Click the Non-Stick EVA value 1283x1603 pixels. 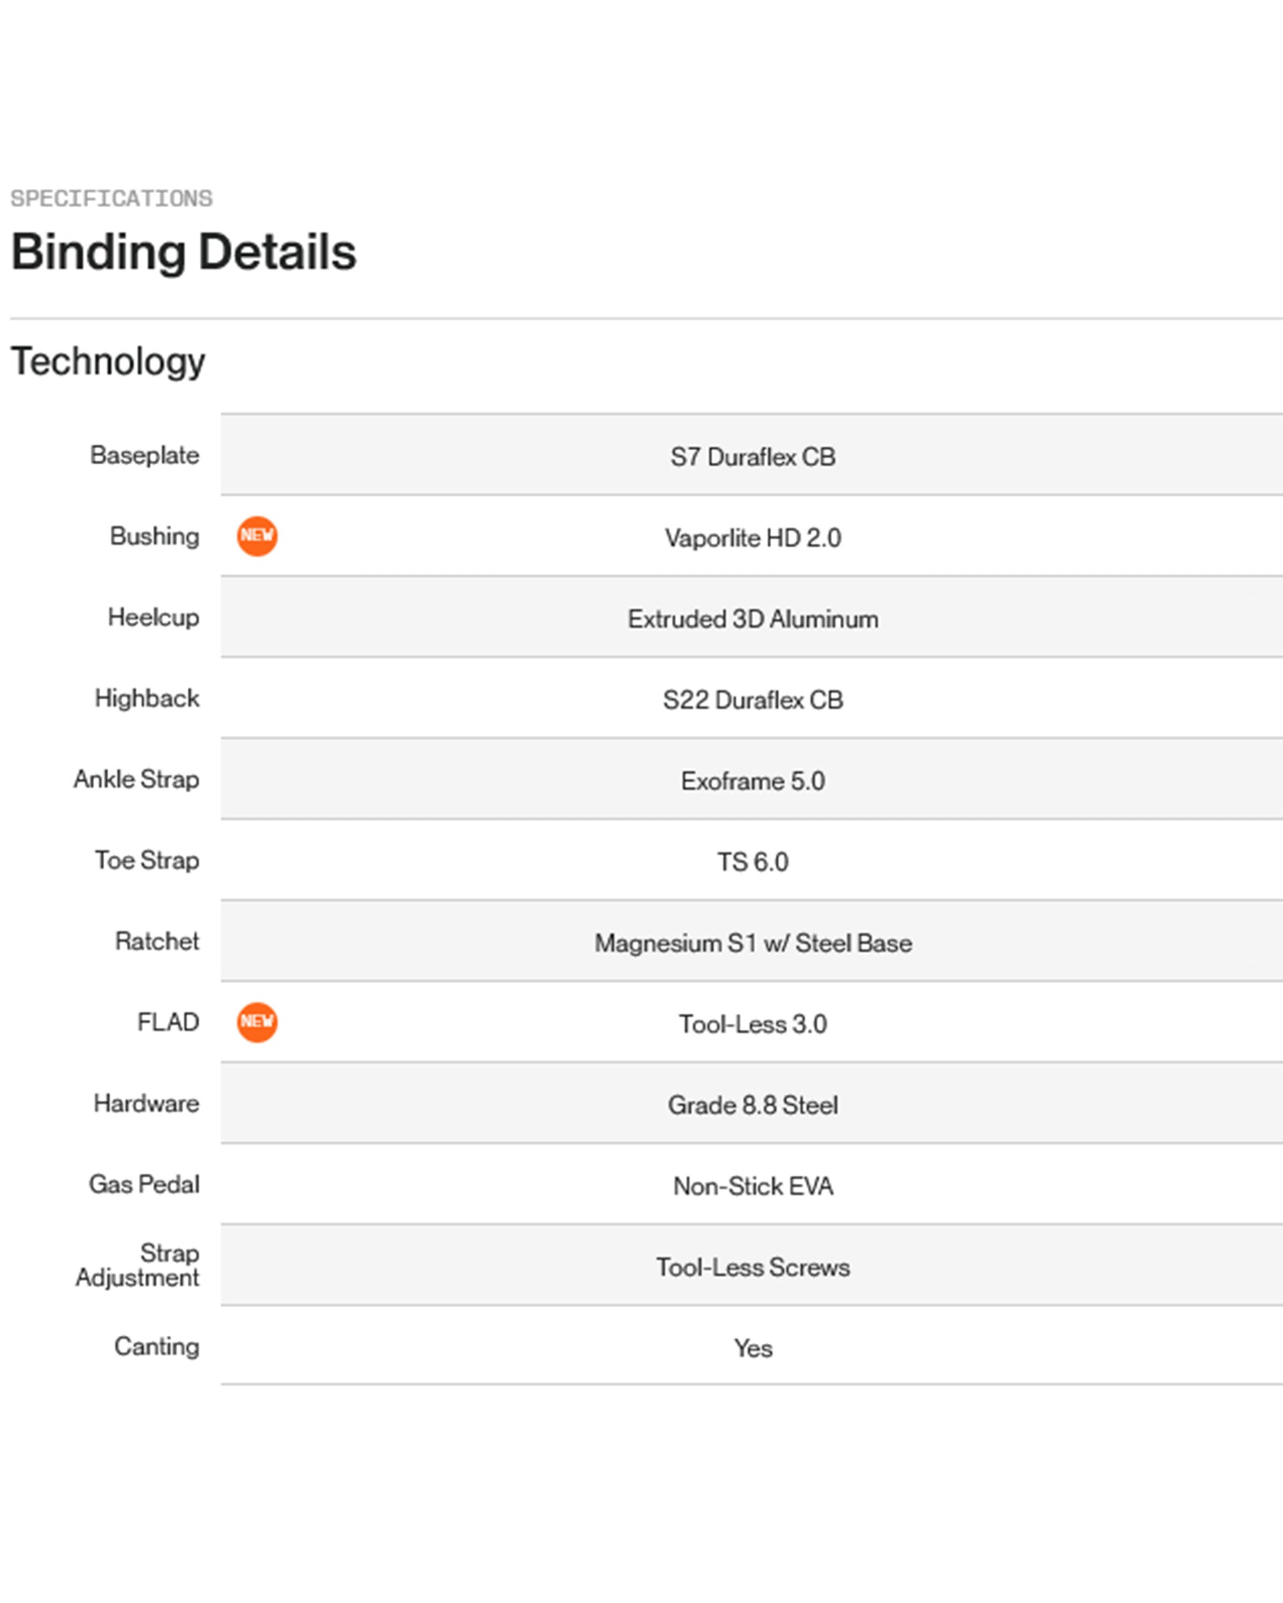click(x=752, y=1186)
